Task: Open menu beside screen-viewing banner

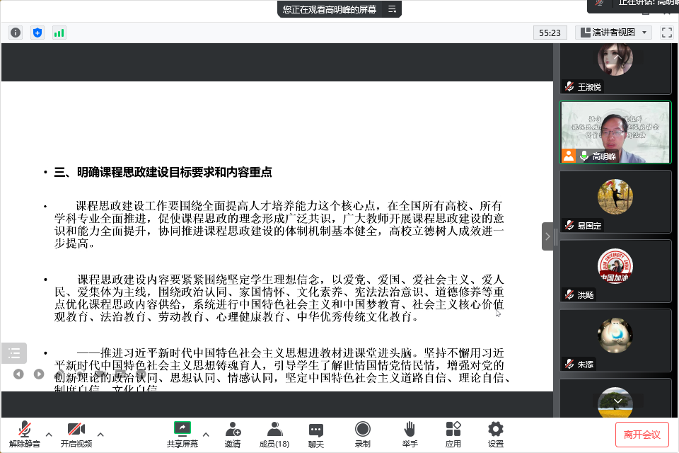Action: 392,9
